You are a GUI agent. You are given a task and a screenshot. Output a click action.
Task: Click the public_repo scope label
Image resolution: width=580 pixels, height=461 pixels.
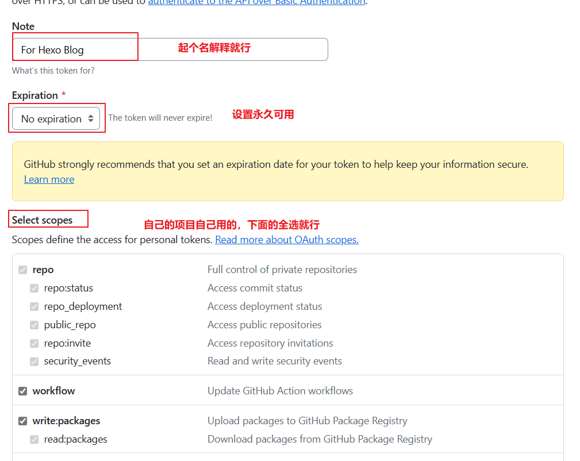70,325
